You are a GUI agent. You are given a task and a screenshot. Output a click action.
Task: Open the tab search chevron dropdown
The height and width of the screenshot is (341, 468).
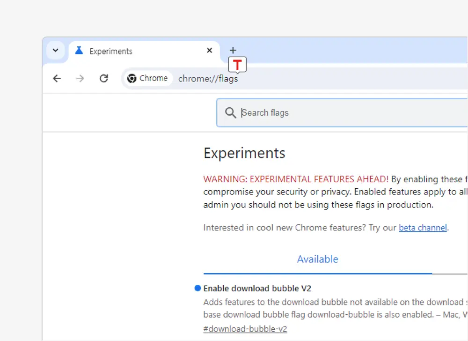[55, 51]
